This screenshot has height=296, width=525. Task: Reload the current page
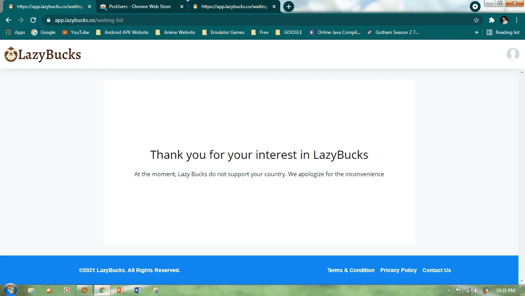(33, 20)
